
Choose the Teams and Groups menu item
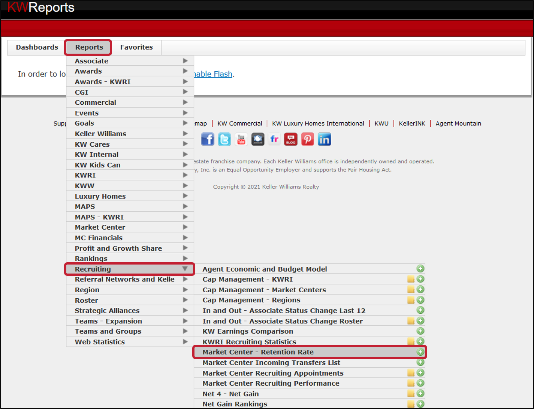[130, 331]
